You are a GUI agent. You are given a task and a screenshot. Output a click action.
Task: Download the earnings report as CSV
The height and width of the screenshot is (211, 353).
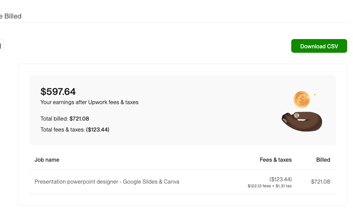click(319, 46)
